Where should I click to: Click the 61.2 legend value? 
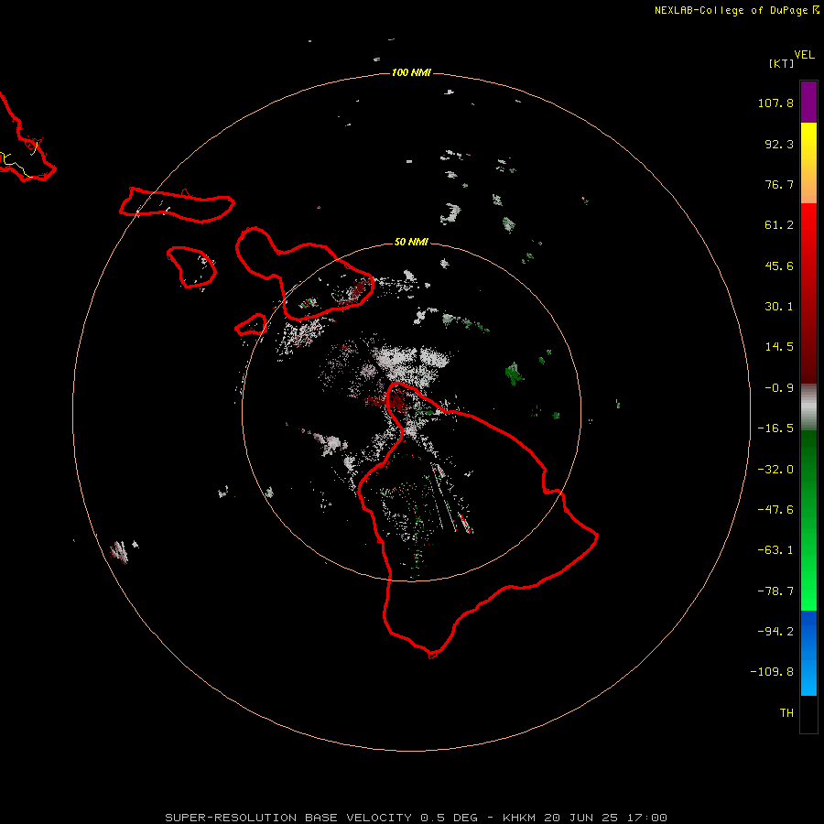coord(779,225)
